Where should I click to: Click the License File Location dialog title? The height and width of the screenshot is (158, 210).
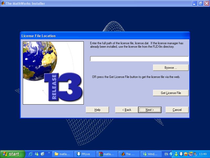pos(39,36)
